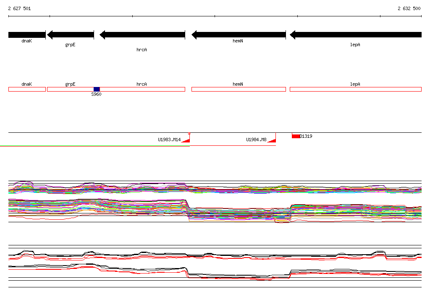The image size is (430, 300).
Task: Click the hrcA label under black arrow
Action: coord(142,50)
